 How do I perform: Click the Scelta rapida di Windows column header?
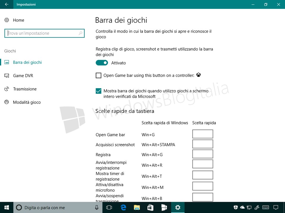click(165, 123)
